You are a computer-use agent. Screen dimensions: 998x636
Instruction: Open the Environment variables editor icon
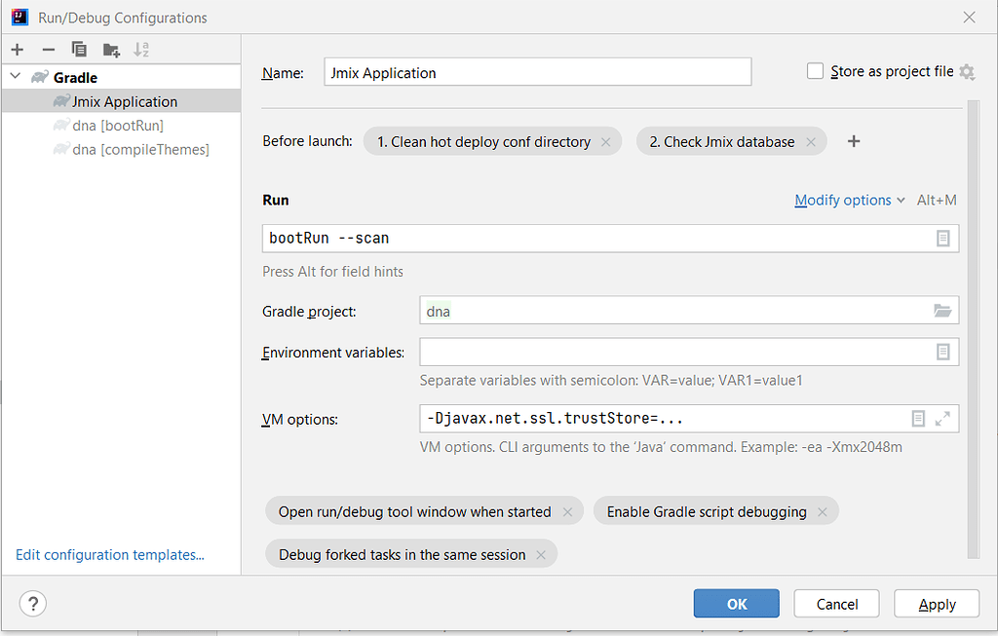[x=942, y=352]
